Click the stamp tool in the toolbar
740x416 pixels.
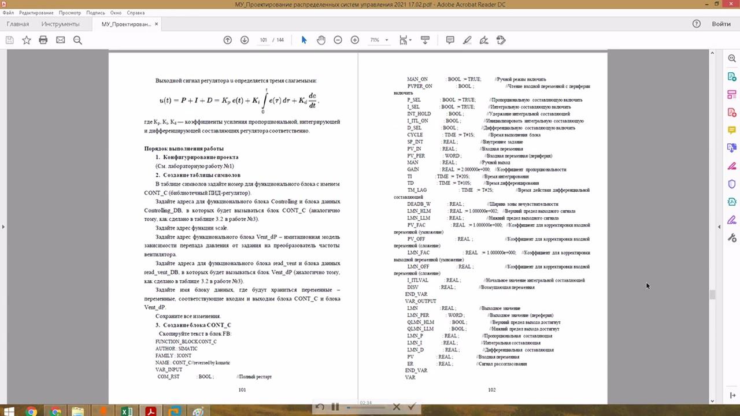(501, 40)
